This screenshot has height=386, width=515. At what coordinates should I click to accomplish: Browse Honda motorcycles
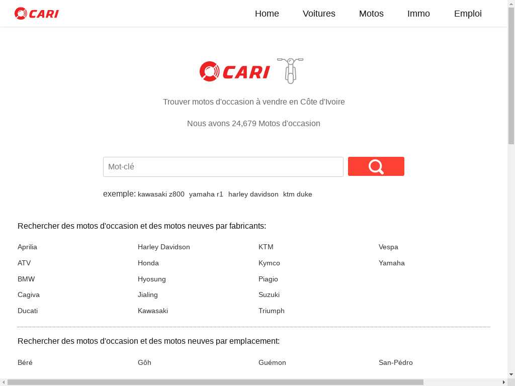tap(148, 263)
